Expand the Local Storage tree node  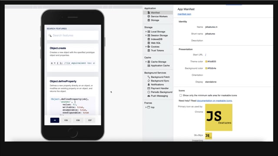pos(146,32)
